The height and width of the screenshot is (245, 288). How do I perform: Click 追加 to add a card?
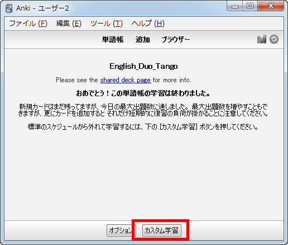point(143,40)
